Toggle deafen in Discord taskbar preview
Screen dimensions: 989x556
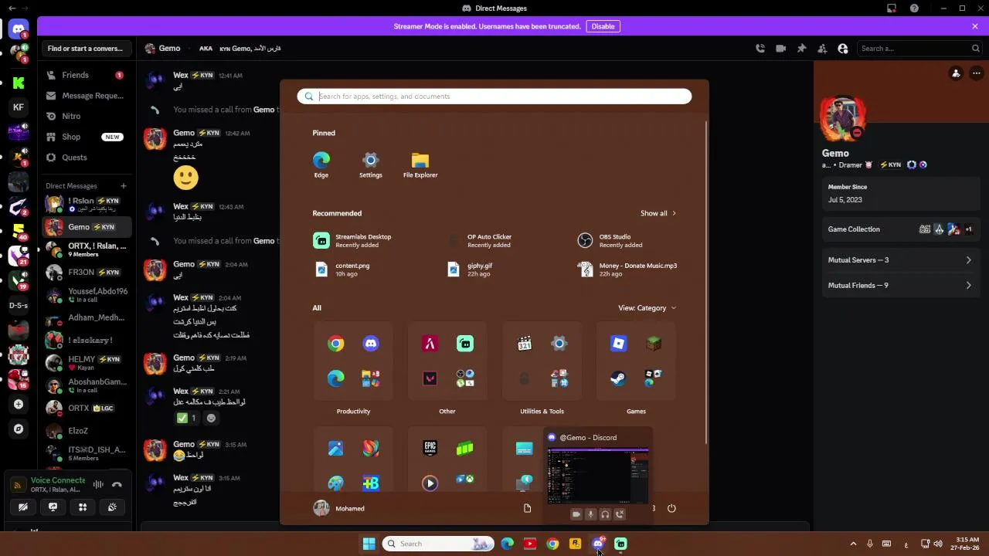tap(605, 514)
